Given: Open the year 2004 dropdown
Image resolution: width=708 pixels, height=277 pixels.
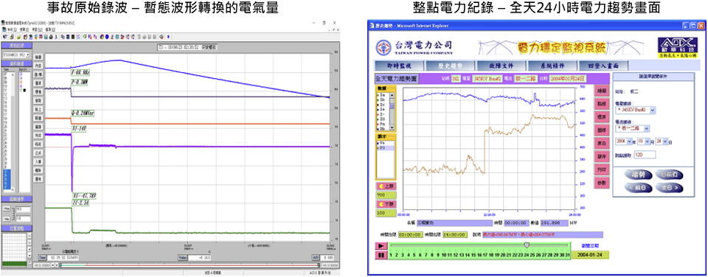Looking at the screenshot, I should pos(624,142).
